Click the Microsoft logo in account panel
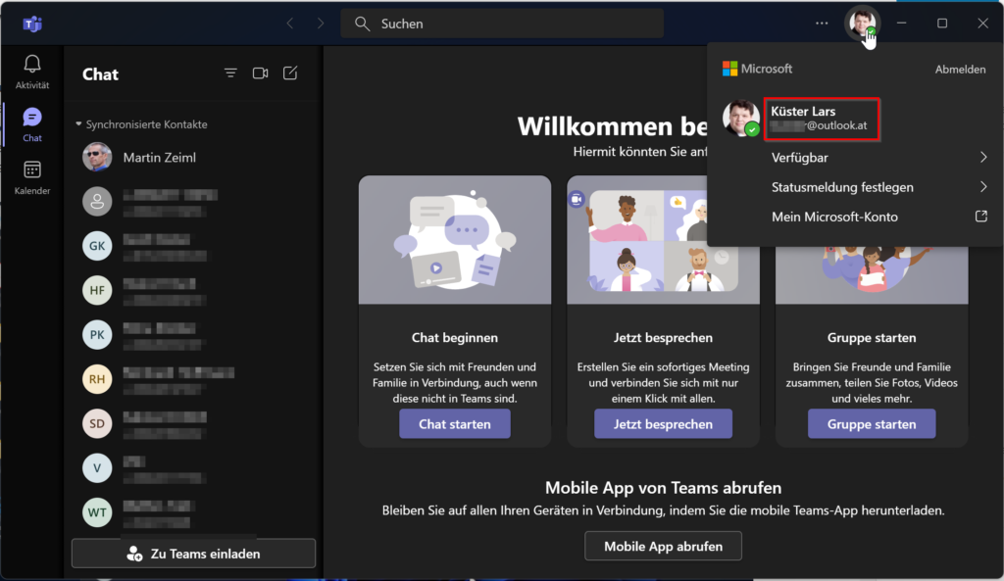This screenshot has width=1004, height=581. (729, 69)
